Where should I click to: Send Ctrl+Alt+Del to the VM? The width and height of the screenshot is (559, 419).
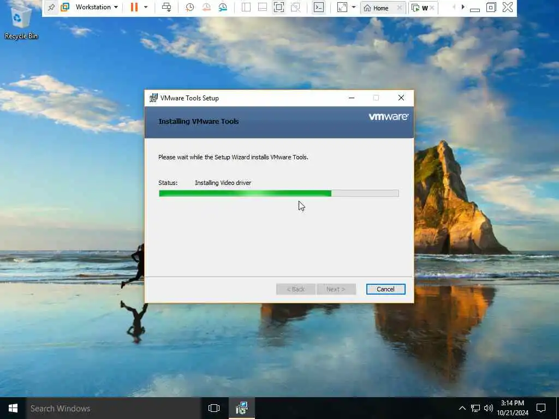click(x=166, y=7)
